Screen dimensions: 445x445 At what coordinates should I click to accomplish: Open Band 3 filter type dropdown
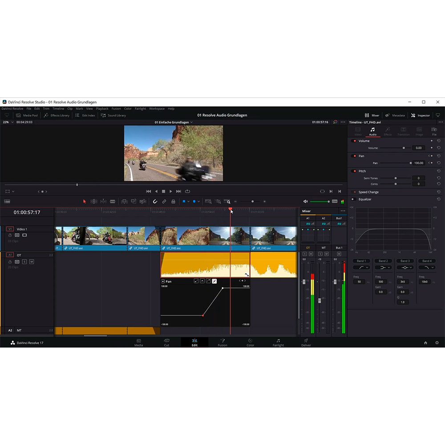click(405, 267)
